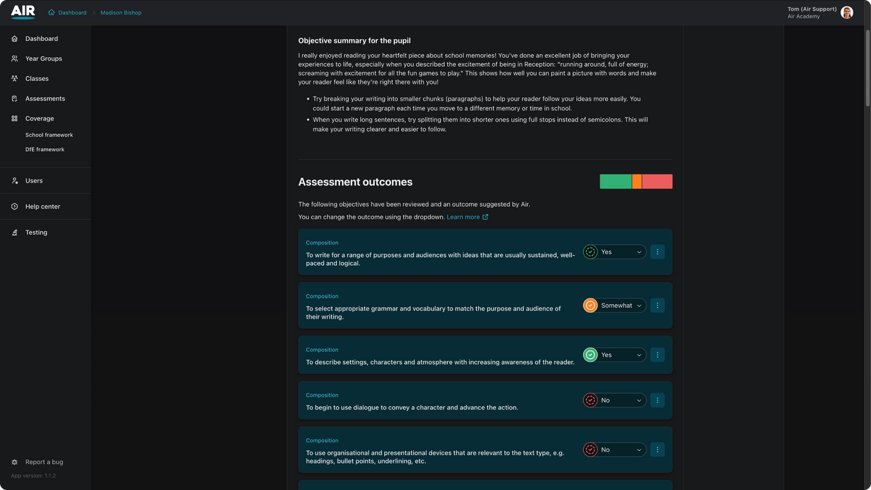Navigate to Dashboard via the breadcrumb
Image resolution: width=871 pixels, height=490 pixels.
pyautogui.click(x=73, y=12)
